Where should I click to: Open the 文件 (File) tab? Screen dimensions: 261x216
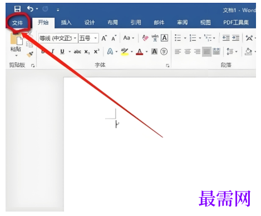pos(17,23)
